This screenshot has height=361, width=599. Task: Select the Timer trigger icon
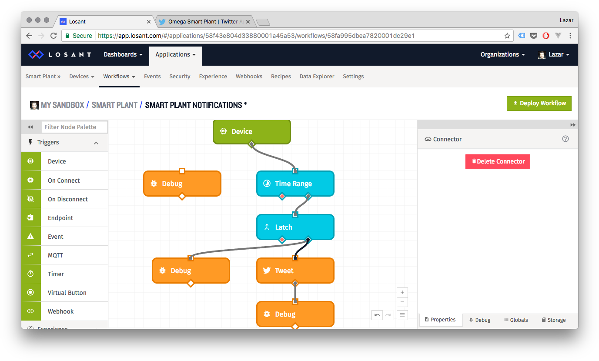30,274
